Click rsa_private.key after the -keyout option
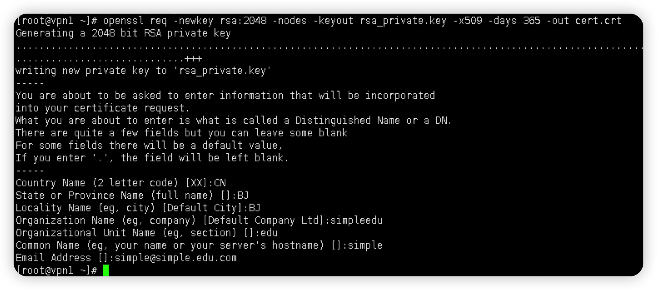 coord(403,20)
